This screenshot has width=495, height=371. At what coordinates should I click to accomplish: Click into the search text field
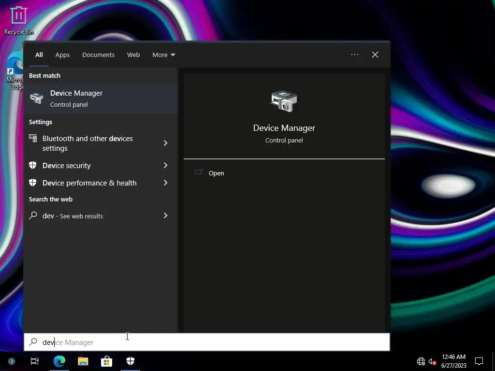pos(207,342)
